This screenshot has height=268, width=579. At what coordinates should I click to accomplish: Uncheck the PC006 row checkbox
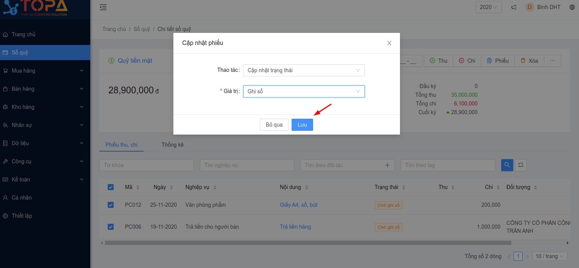point(111,227)
